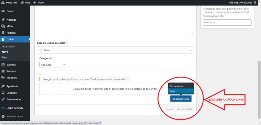The height and width of the screenshot is (125, 261).
Task: Click the Mídia media icon
Action: [3, 26]
